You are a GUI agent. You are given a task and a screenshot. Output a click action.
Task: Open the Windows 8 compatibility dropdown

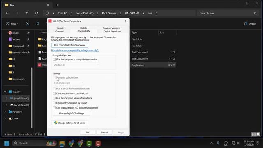76,65
